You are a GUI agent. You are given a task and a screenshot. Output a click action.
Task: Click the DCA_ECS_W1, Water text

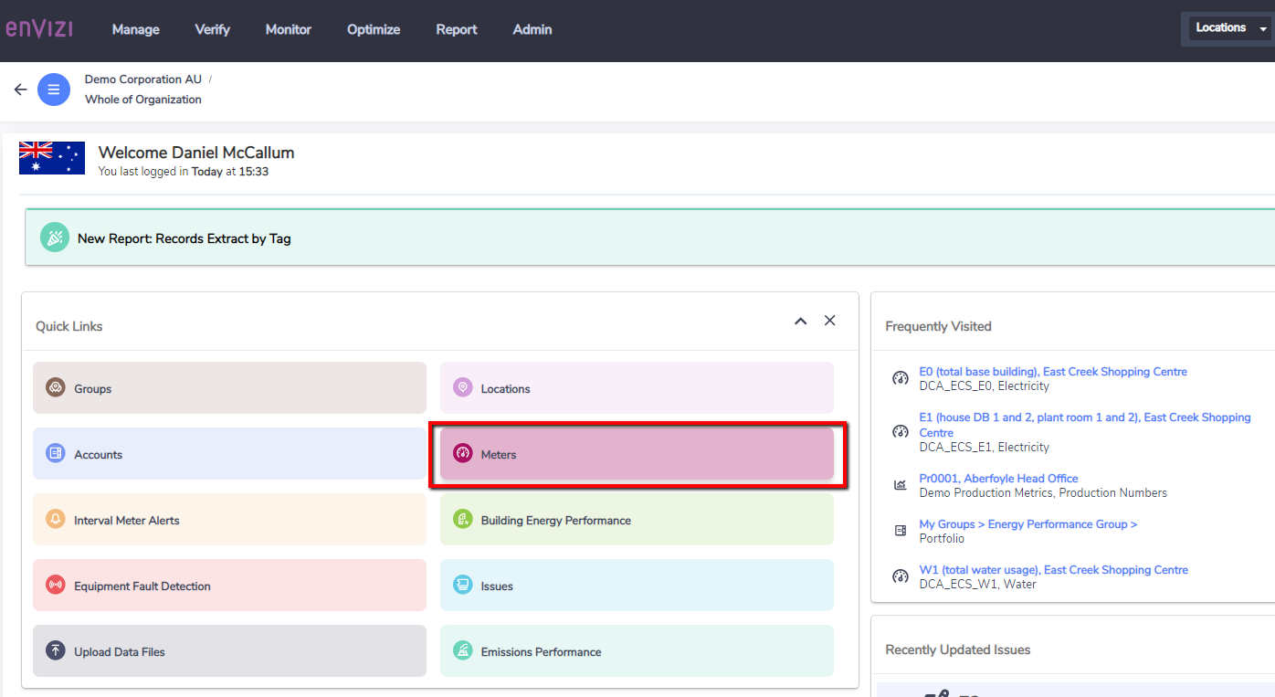(x=977, y=584)
